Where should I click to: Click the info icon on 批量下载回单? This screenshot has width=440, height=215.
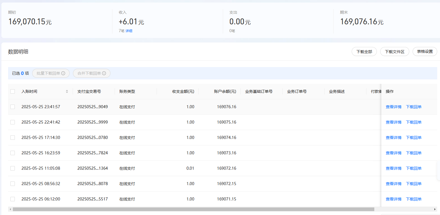(63, 73)
